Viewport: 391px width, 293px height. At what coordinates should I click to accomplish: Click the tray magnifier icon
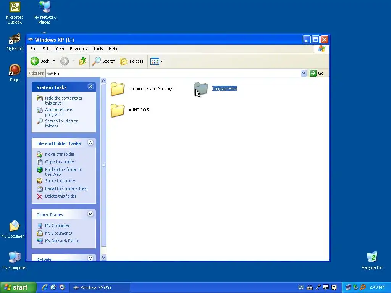tap(363, 288)
